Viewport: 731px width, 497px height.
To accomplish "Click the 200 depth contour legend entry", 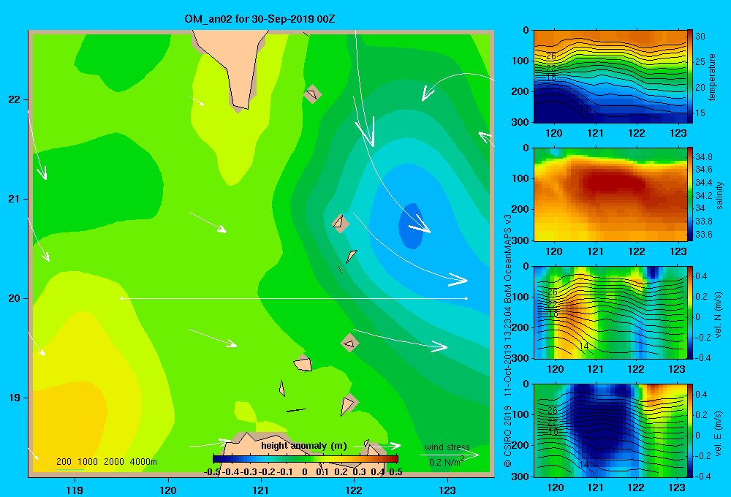I will [x=64, y=462].
